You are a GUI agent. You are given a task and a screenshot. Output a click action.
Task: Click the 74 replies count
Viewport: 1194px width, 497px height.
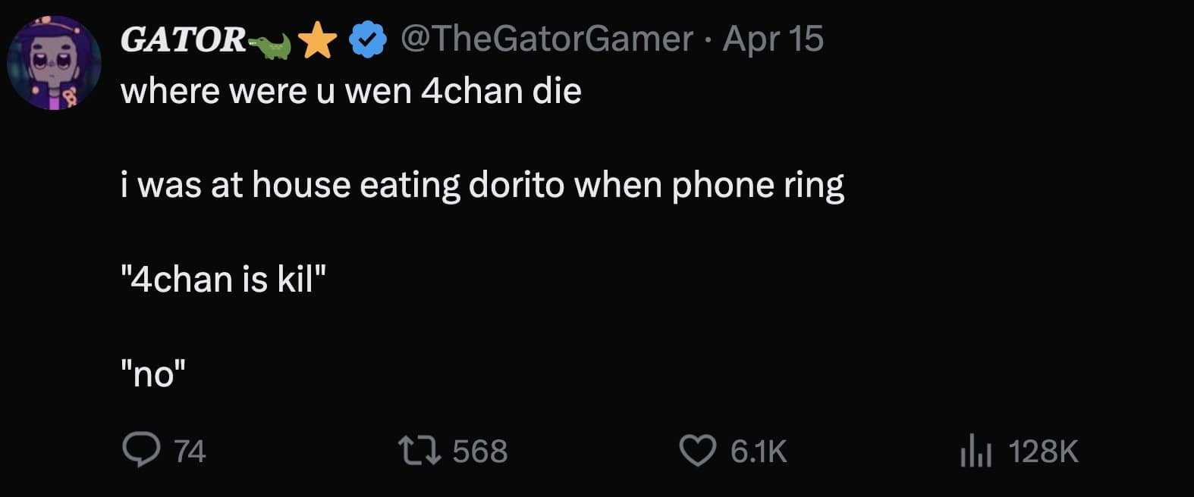(190, 452)
